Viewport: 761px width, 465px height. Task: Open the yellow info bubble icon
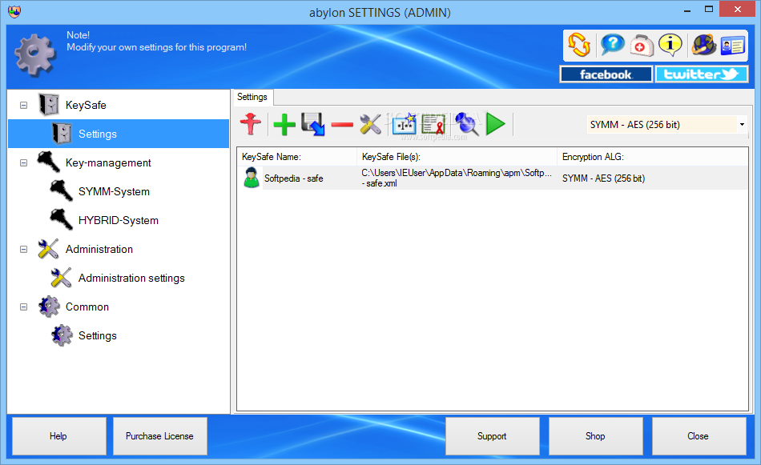pos(670,45)
